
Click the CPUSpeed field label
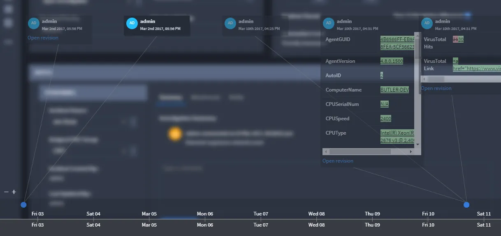(337, 119)
